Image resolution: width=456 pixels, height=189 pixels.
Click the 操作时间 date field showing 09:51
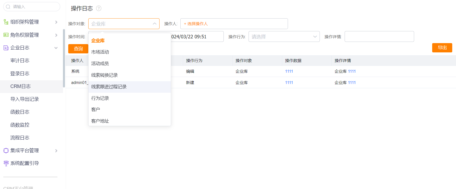click(197, 37)
